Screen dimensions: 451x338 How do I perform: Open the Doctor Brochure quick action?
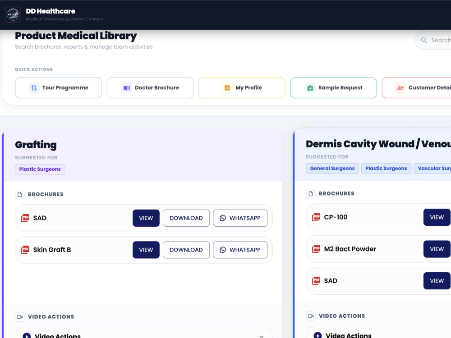click(x=150, y=88)
